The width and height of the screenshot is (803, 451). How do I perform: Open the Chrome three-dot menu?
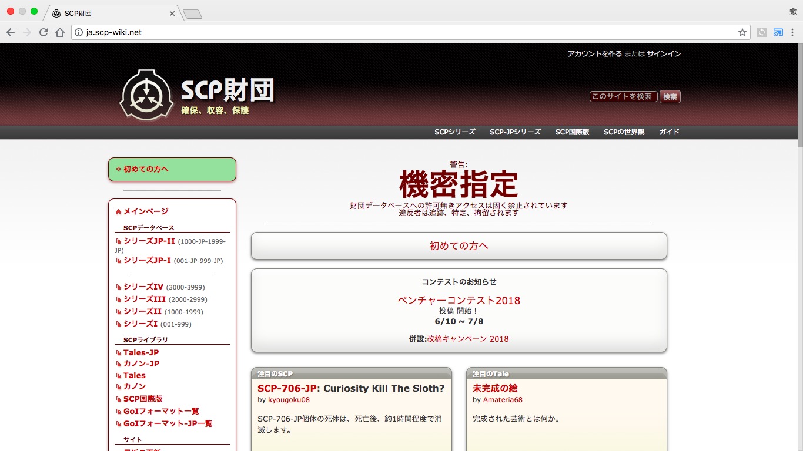pos(794,32)
